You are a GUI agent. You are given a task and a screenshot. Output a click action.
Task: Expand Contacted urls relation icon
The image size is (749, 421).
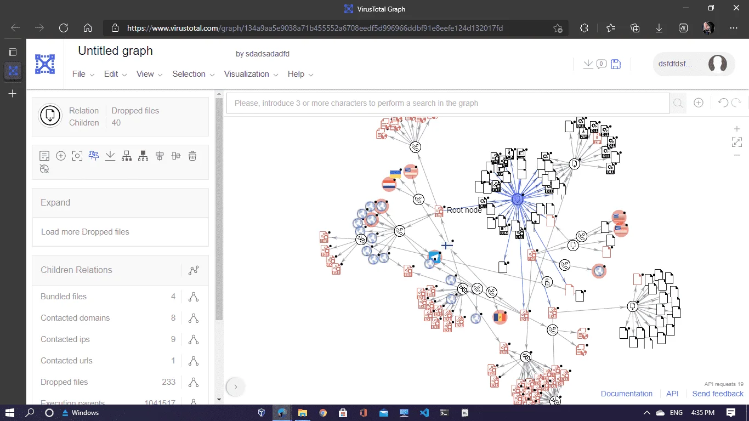point(194,361)
